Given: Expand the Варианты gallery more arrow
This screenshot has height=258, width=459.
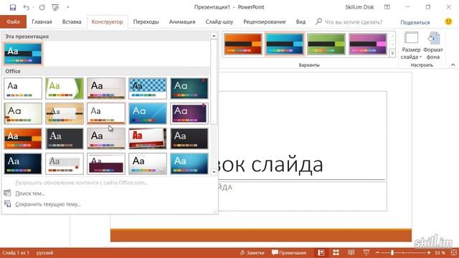Looking at the screenshot, I should (392, 53).
